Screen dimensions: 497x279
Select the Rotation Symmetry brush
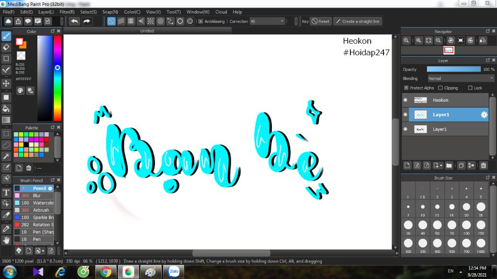(x=34, y=225)
